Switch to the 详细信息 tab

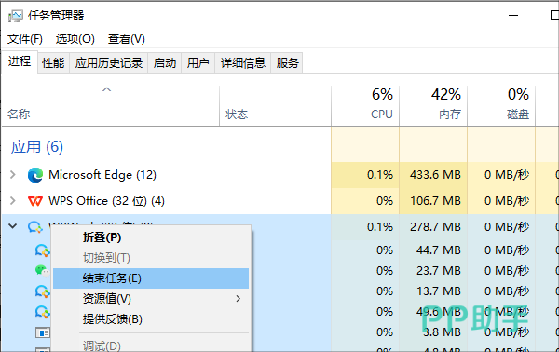coord(243,63)
